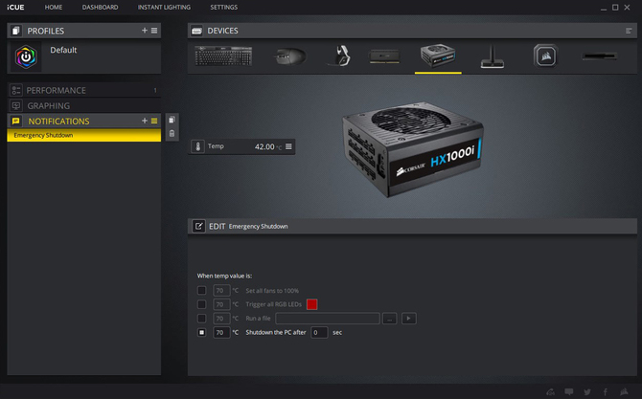Select the mouse device icon

click(290, 56)
